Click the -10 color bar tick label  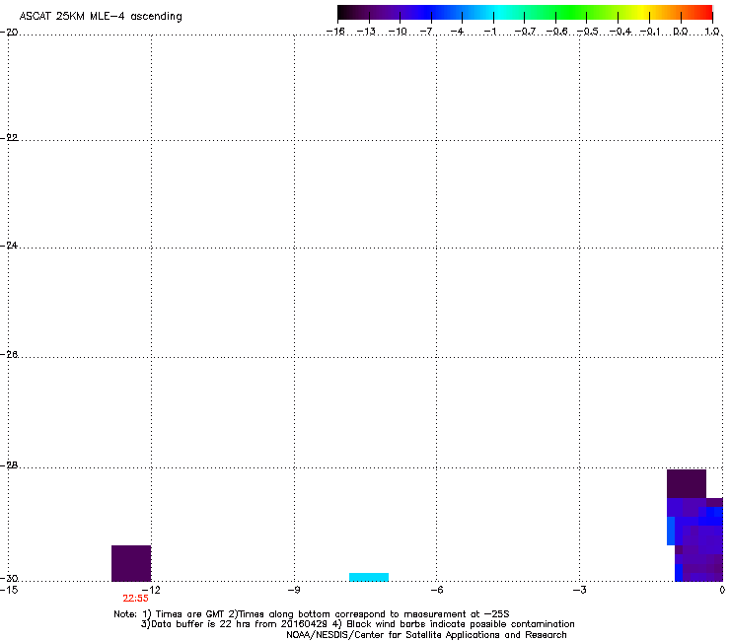click(x=398, y=32)
